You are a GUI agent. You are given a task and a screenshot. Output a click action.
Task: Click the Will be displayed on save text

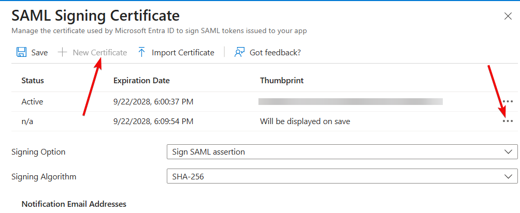tap(305, 121)
